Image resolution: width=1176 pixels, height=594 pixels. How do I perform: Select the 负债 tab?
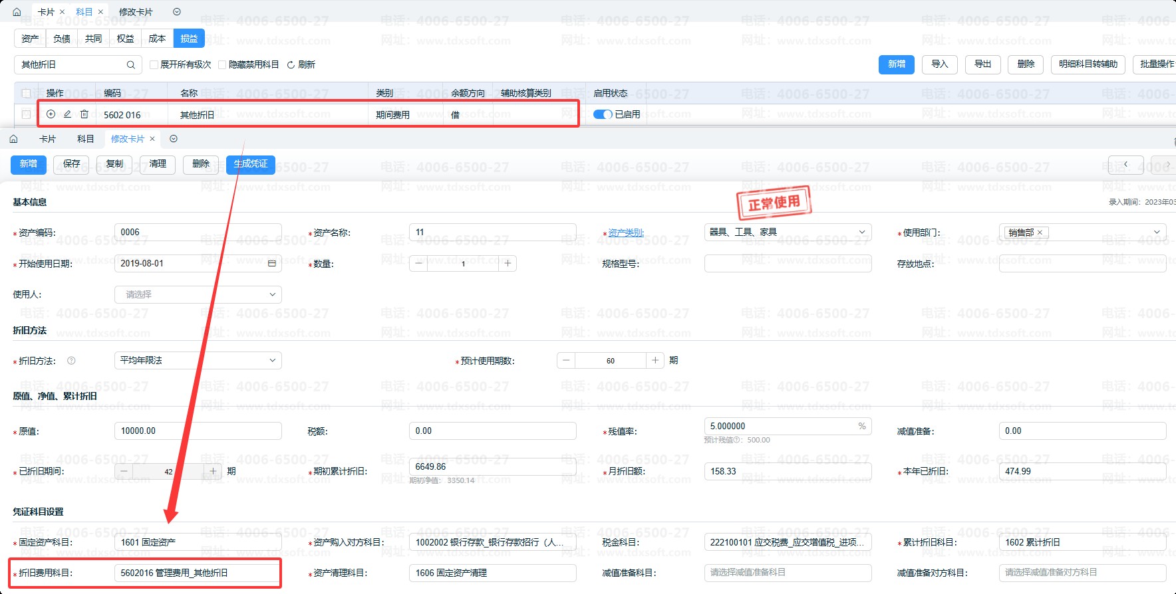(x=62, y=39)
